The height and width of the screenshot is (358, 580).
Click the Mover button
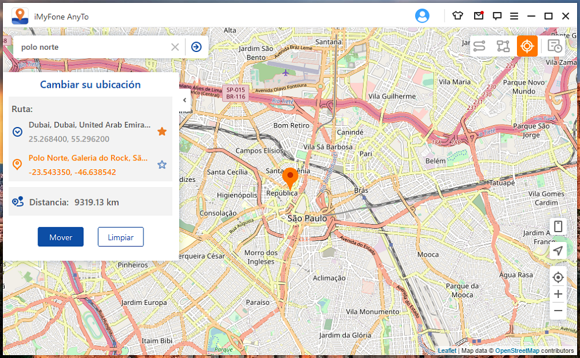pos(61,237)
